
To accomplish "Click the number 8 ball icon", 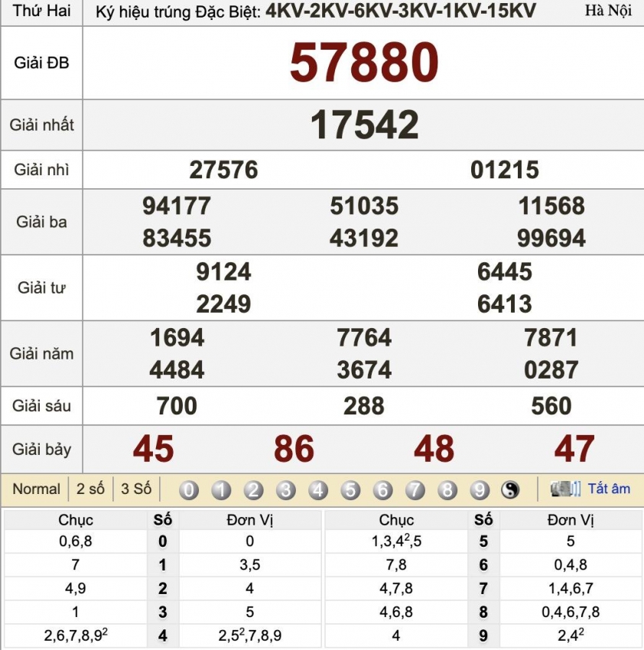I will 447,489.
